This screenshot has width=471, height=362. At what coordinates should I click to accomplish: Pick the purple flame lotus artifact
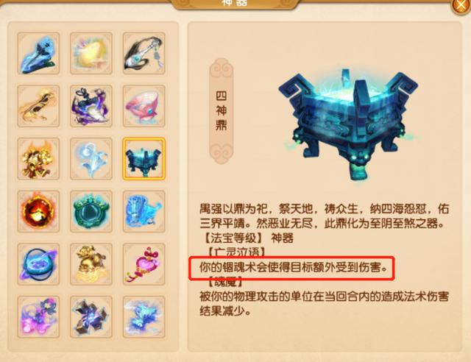91,106
